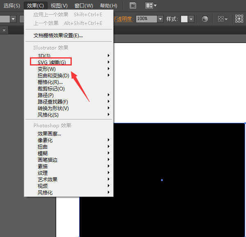This screenshot has width=246, height=237.
Task: Open the 像素化 submenu
Action: (69, 140)
